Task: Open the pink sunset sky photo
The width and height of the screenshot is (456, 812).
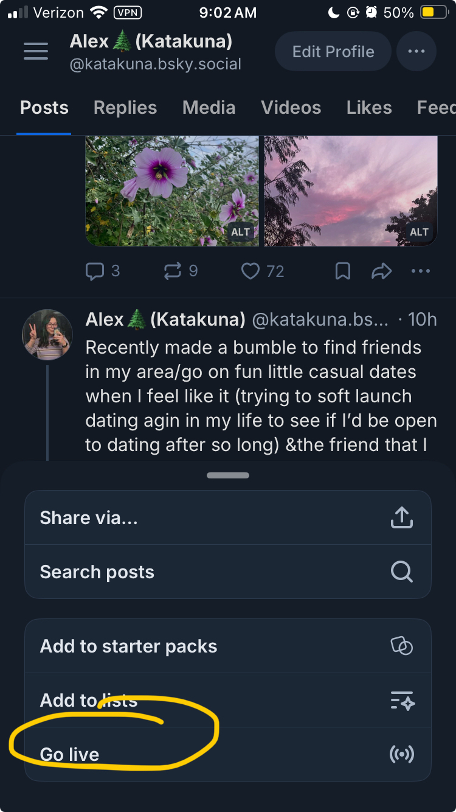Action: coord(351,191)
